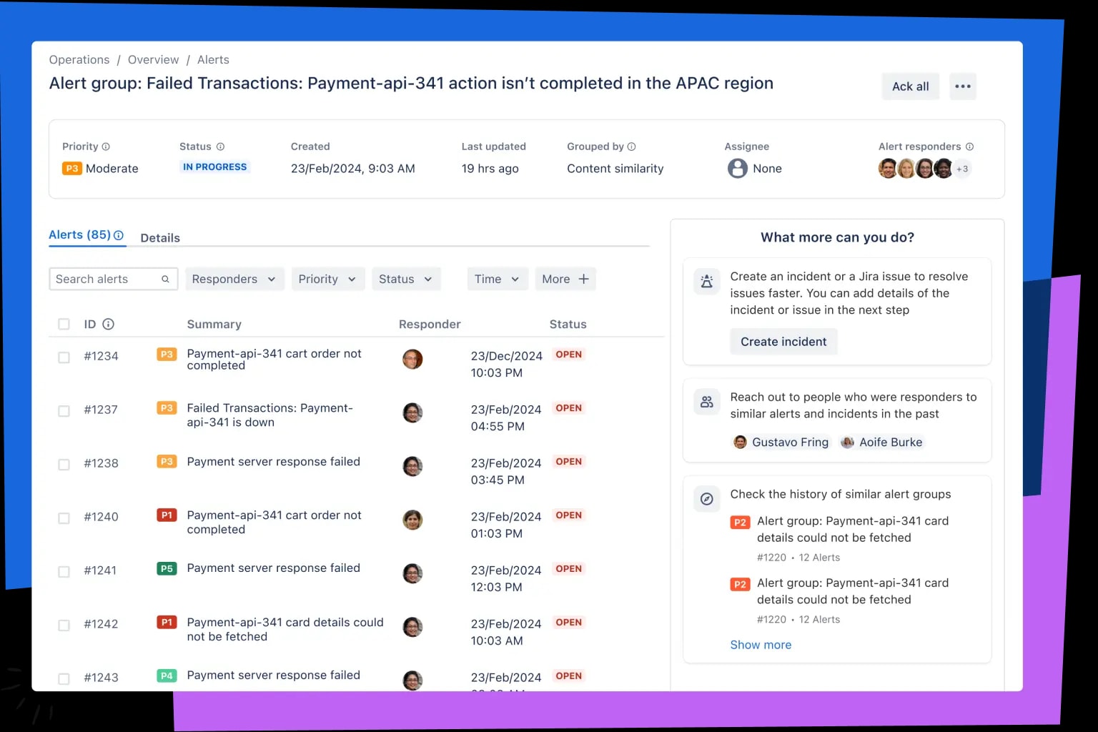Image resolution: width=1098 pixels, height=732 pixels.
Task: Open the Operations breadcrumb link
Action: pyautogui.click(x=79, y=59)
